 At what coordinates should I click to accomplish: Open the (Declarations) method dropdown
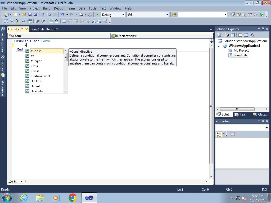pyautogui.click(x=211, y=36)
